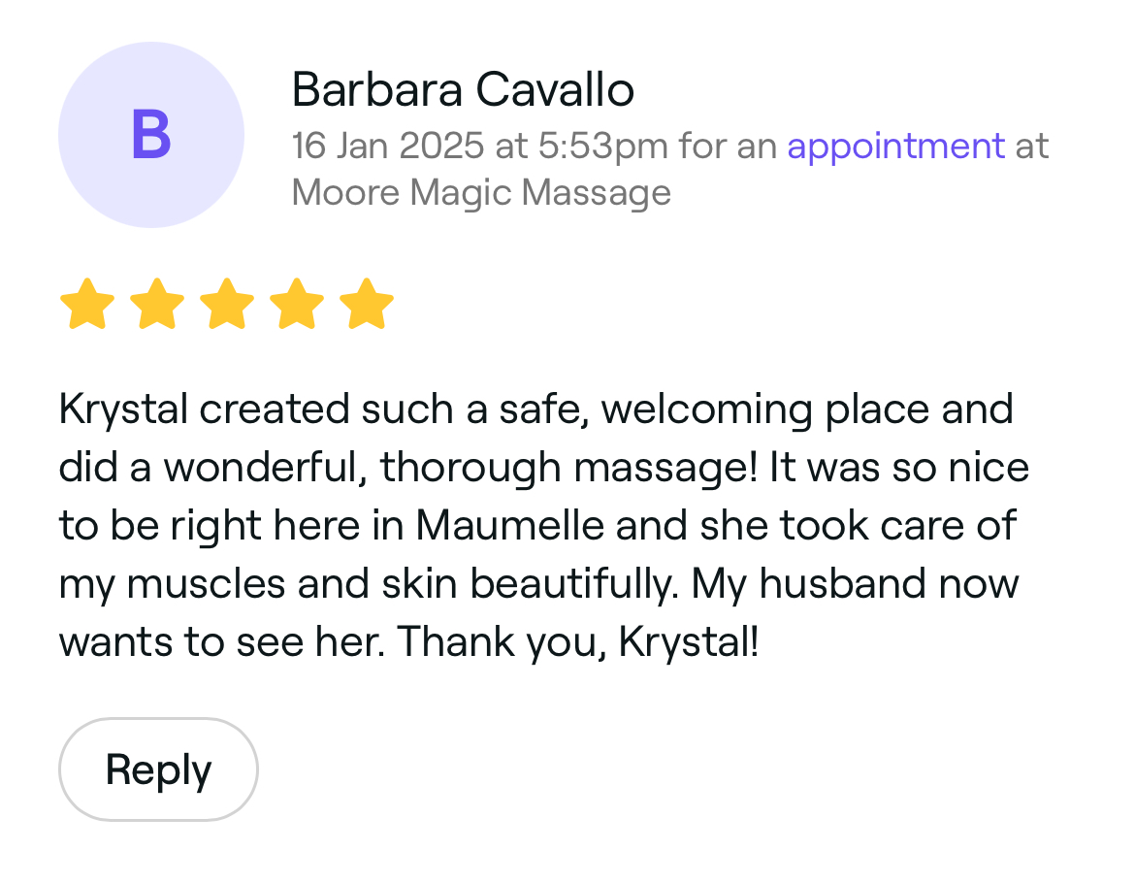Screen dimensions: 1135x883
Task: Select the first rating star
Action: [x=87, y=304]
